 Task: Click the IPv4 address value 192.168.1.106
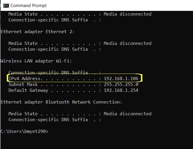click(121, 79)
